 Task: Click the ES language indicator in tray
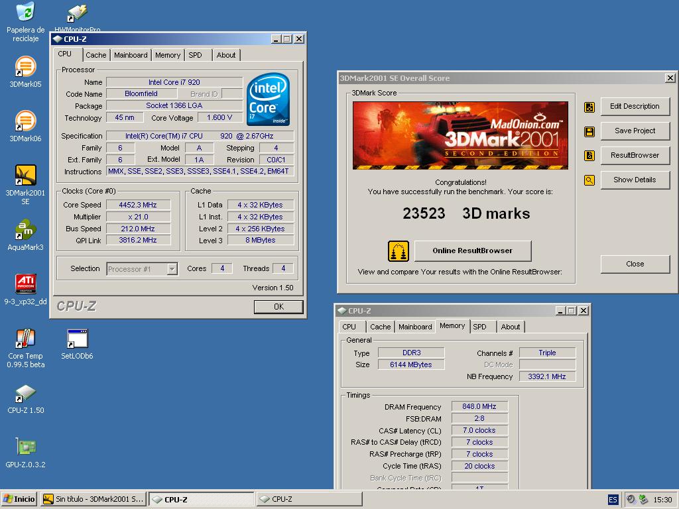pos(613,500)
